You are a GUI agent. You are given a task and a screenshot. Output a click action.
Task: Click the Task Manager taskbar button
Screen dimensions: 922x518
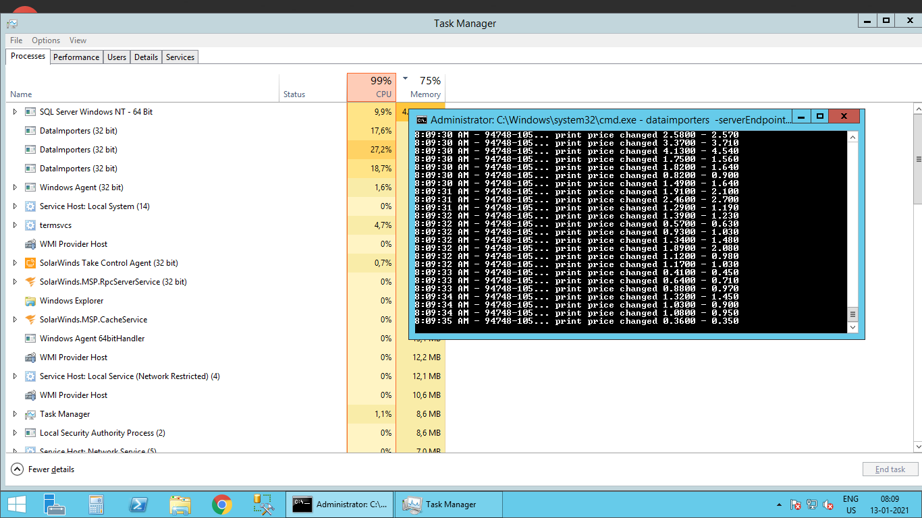449,505
